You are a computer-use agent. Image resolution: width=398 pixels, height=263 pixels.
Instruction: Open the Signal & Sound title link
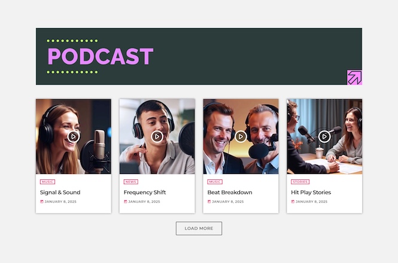point(60,192)
